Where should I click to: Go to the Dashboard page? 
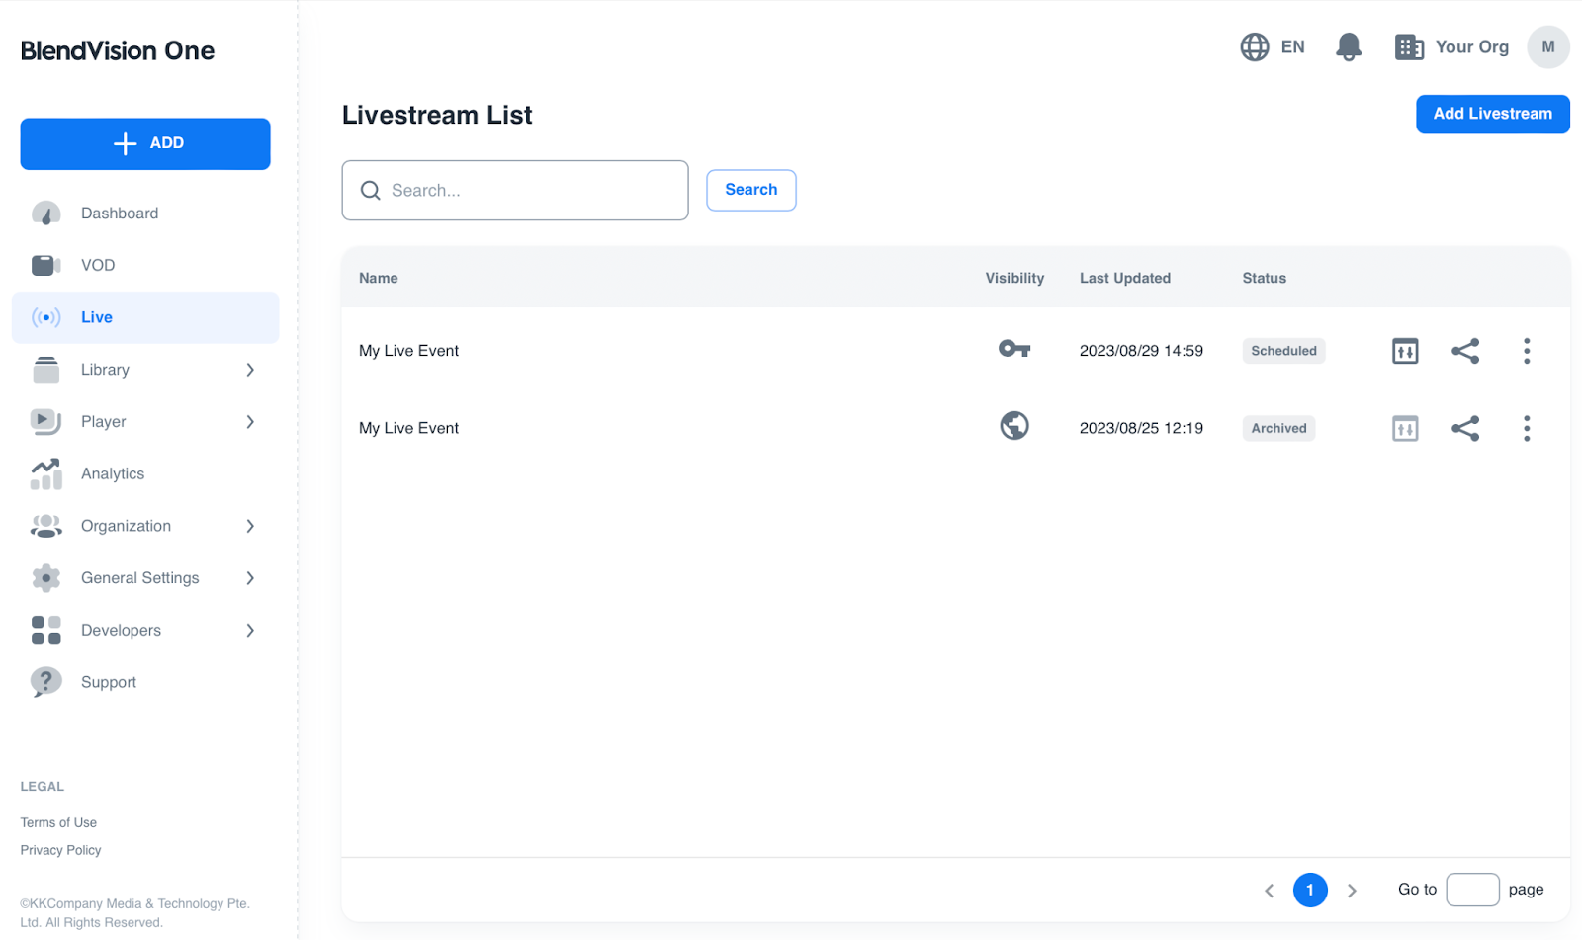click(x=120, y=214)
